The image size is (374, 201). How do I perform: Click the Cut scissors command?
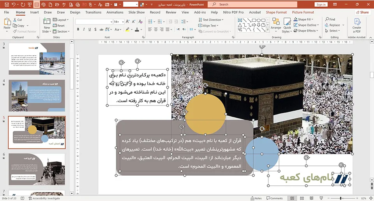[18, 20]
